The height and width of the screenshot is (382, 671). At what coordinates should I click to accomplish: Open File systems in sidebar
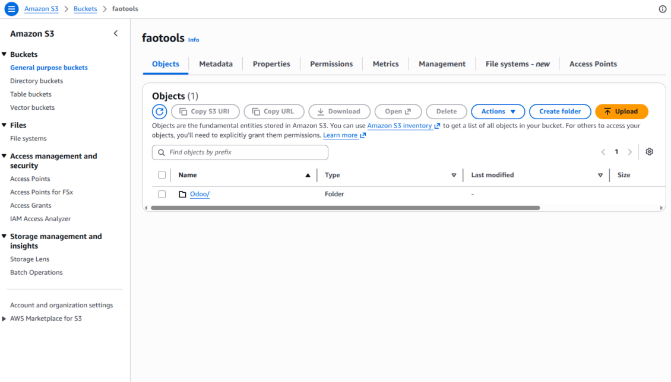coord(29,138)
